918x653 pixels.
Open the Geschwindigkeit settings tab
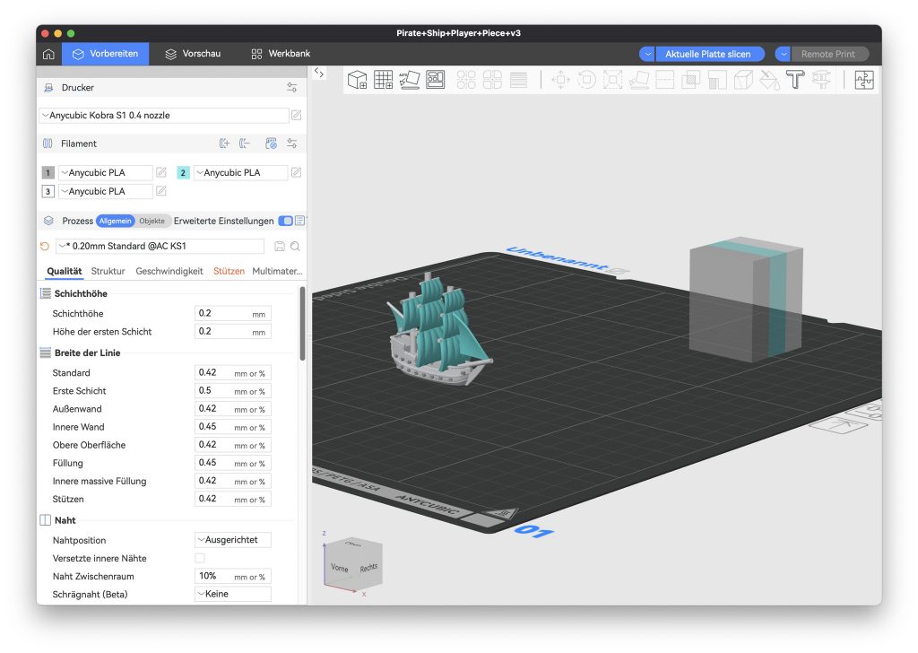[169, 271]
